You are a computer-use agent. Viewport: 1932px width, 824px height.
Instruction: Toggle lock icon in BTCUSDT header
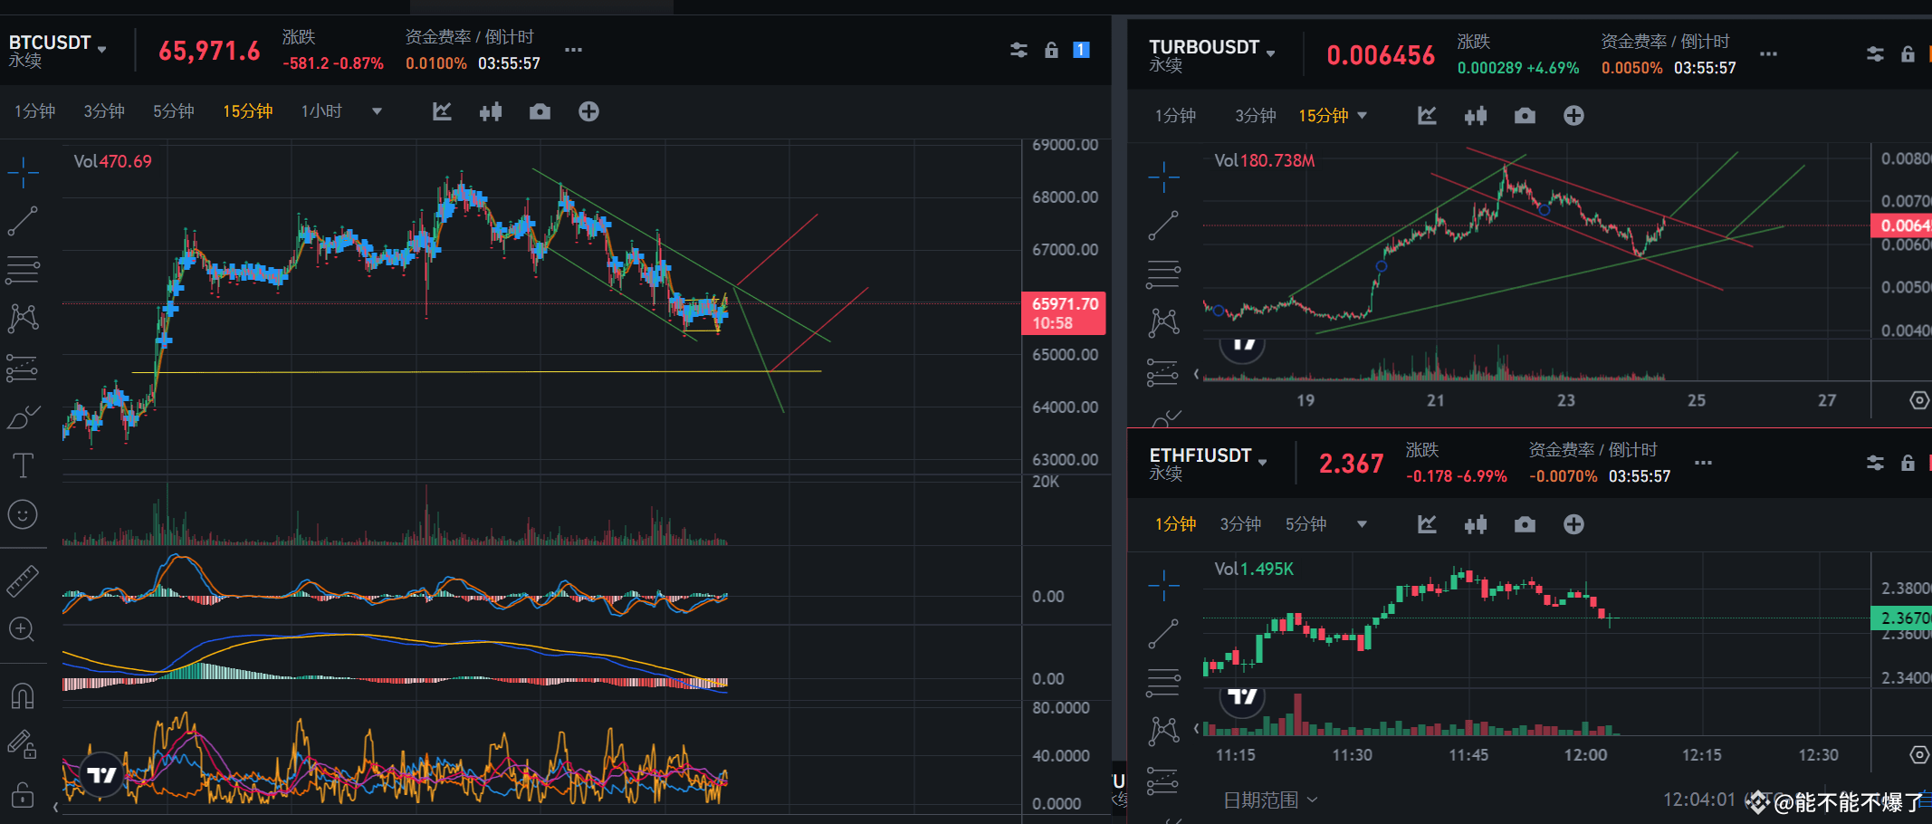[x=1051, y=50]
